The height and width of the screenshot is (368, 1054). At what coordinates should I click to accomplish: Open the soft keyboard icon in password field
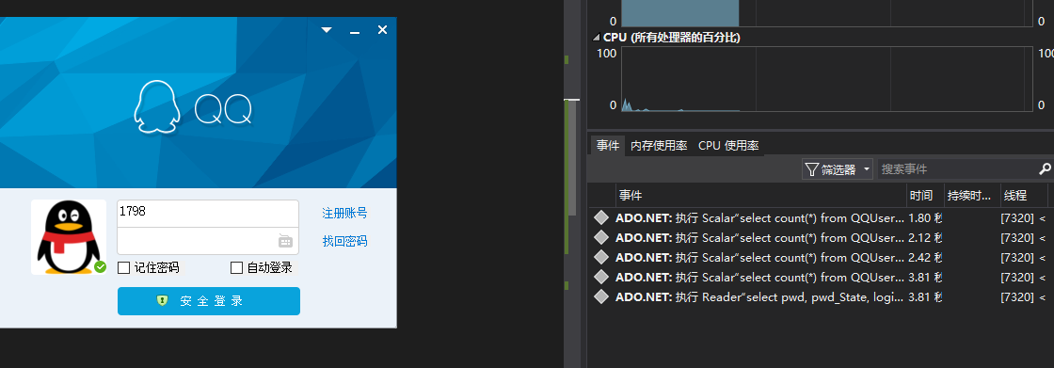285,241
